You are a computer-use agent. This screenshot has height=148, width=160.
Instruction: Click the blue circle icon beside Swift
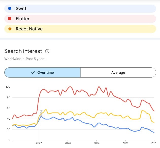pyautogui.click(x=10, y=8)
